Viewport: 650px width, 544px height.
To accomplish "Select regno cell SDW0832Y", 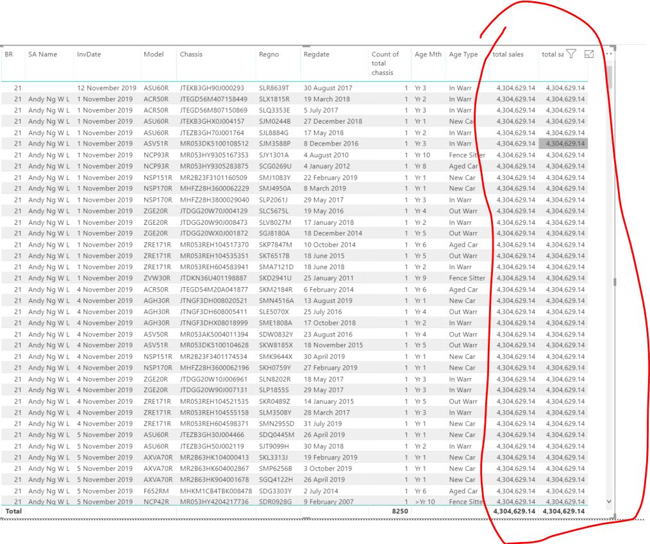I will pyautogui.click(x=276, y=334).
